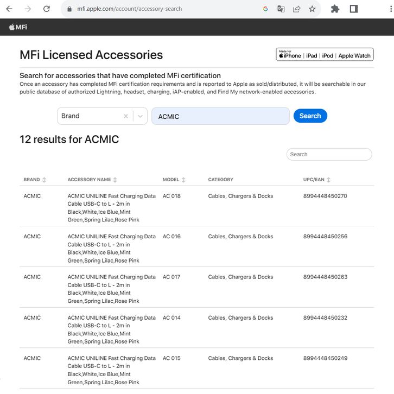
Task: Click the browser back arrow
Action: point(9,9)
